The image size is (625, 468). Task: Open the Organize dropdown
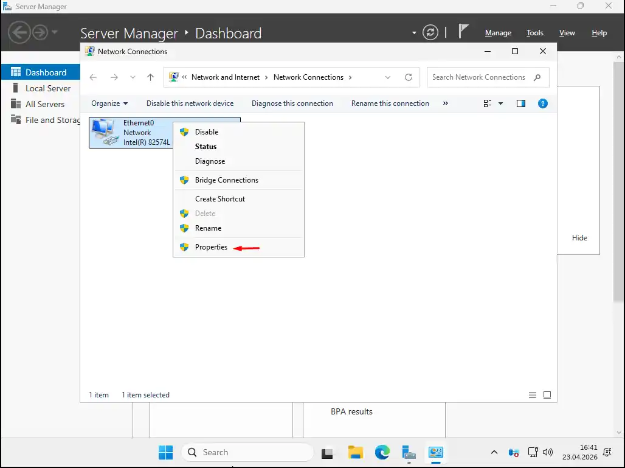109,103
